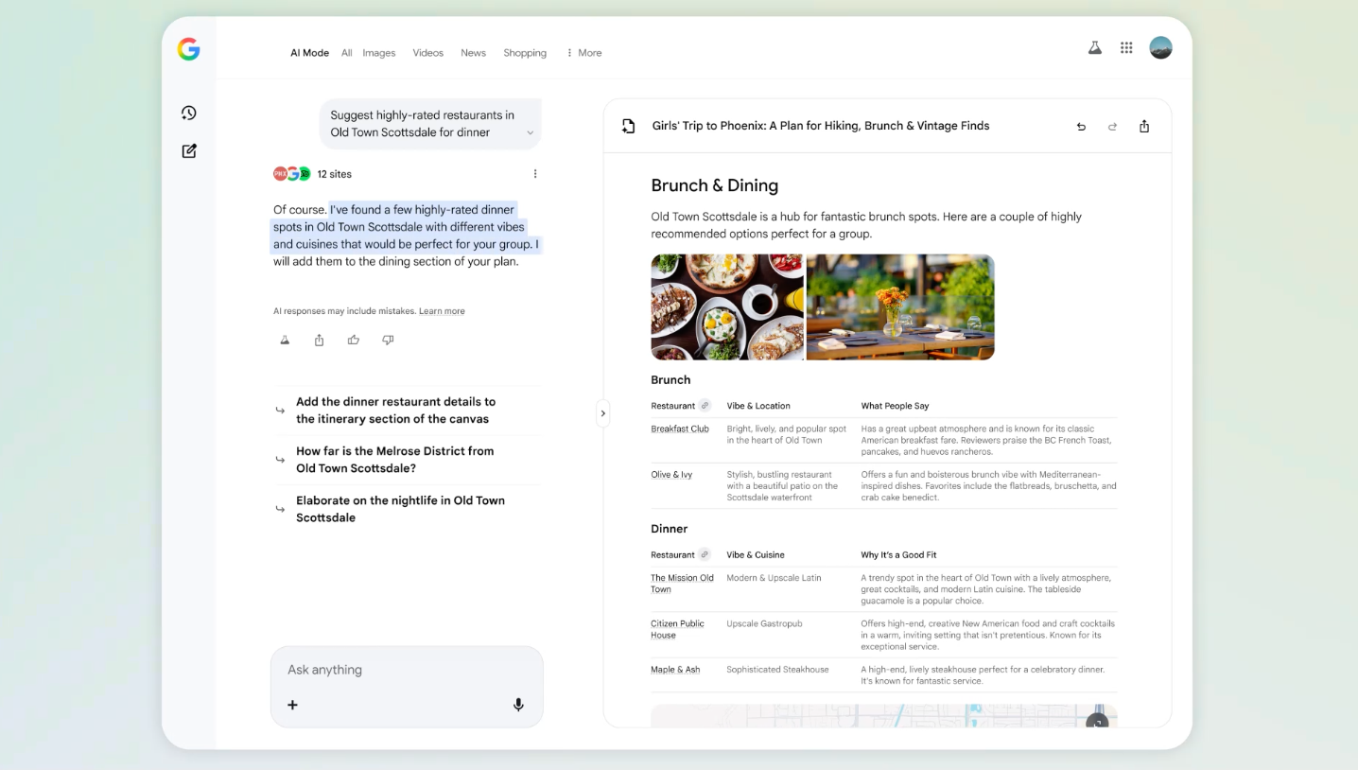Open AI Mode history panel
The width and height of the screenshot is (1358, 770).
coord(188,113)
